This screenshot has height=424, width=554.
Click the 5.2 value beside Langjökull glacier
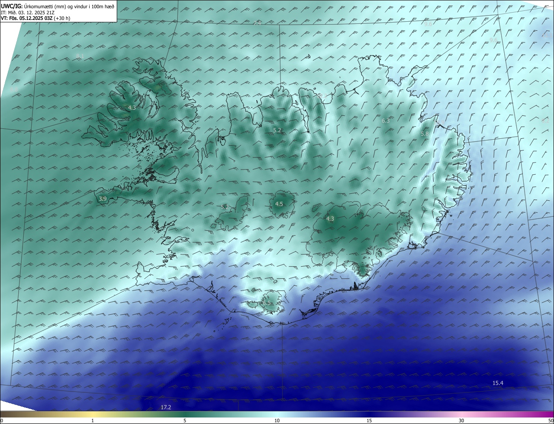(x=225, y=207)
